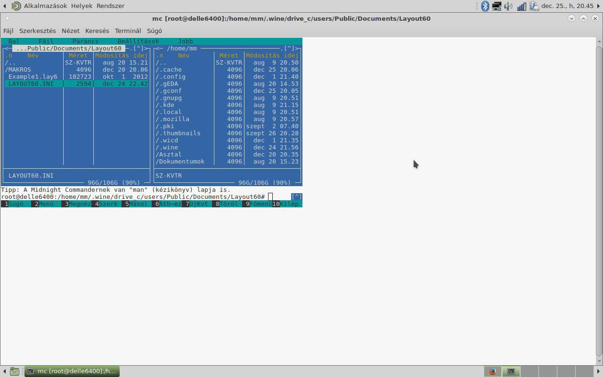Select LAYOUT60.INI file row

[76, 83]
